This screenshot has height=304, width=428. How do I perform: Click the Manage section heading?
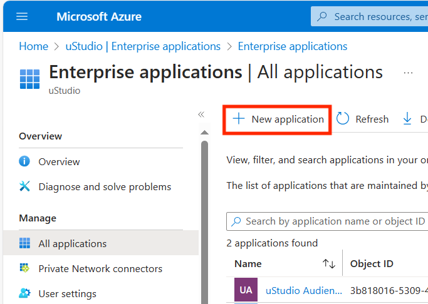[38, 218]
